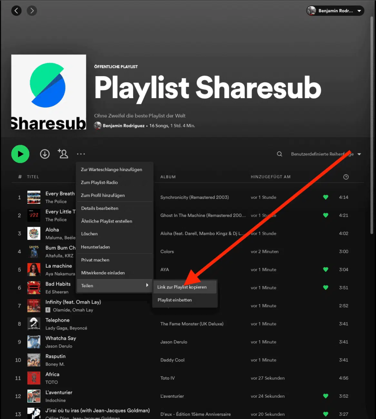The image size is (376, 419).
Task: Choose Zum Profil hinzufügen
Action: (x=114, y=195)
